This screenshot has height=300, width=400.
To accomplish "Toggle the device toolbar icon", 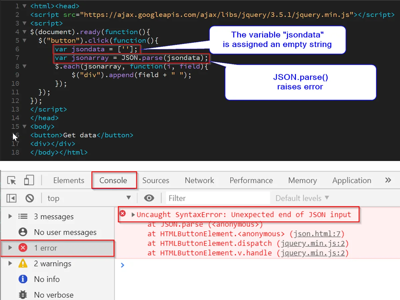I will point(29,180).
